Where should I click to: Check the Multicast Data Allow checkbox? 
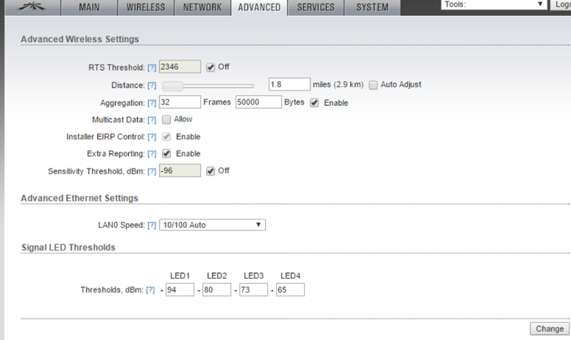coord(166,119)
